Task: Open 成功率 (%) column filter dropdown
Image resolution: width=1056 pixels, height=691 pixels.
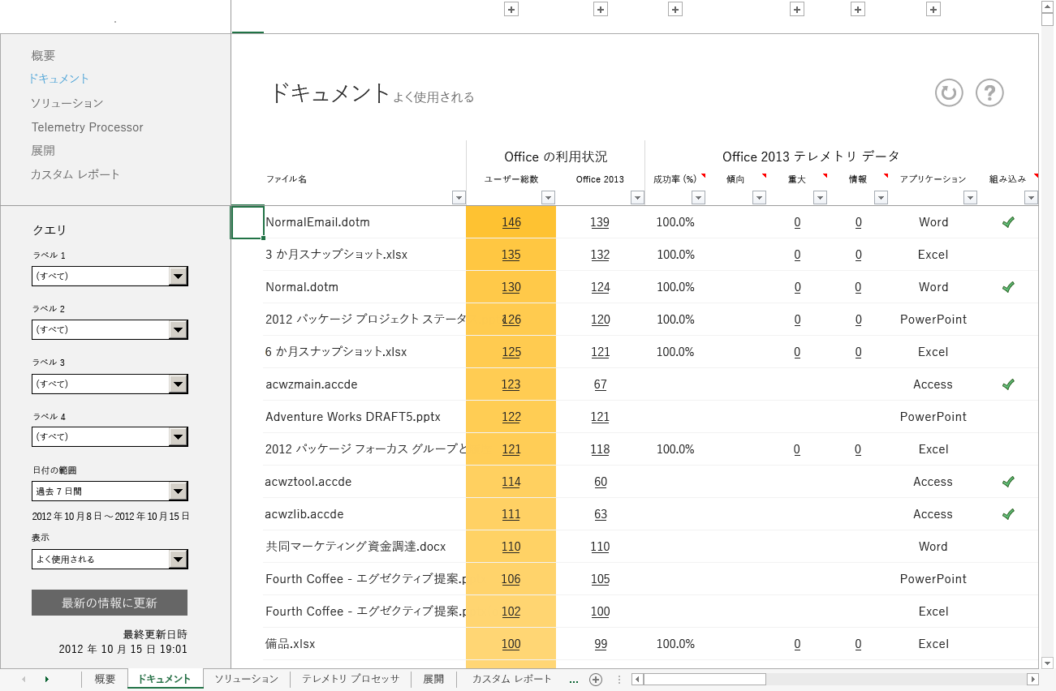Action: pyautogui.click(x=698, y=197)
